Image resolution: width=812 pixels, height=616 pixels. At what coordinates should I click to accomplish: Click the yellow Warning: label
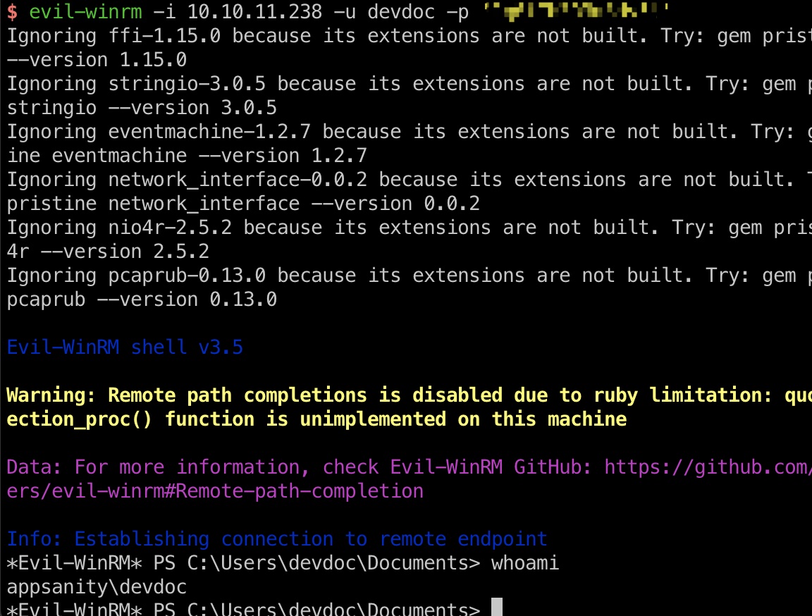pos(51,395)
